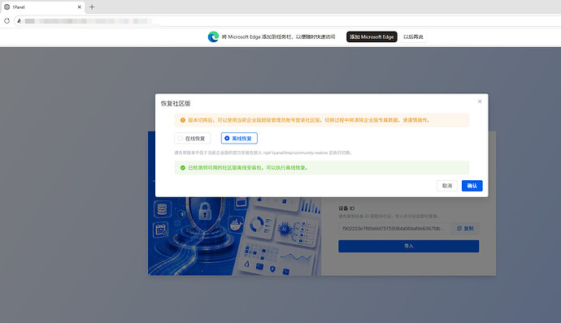Click the 1Panel tab globe favicon
The image size is (561, 323).
[x=7, y=6]
